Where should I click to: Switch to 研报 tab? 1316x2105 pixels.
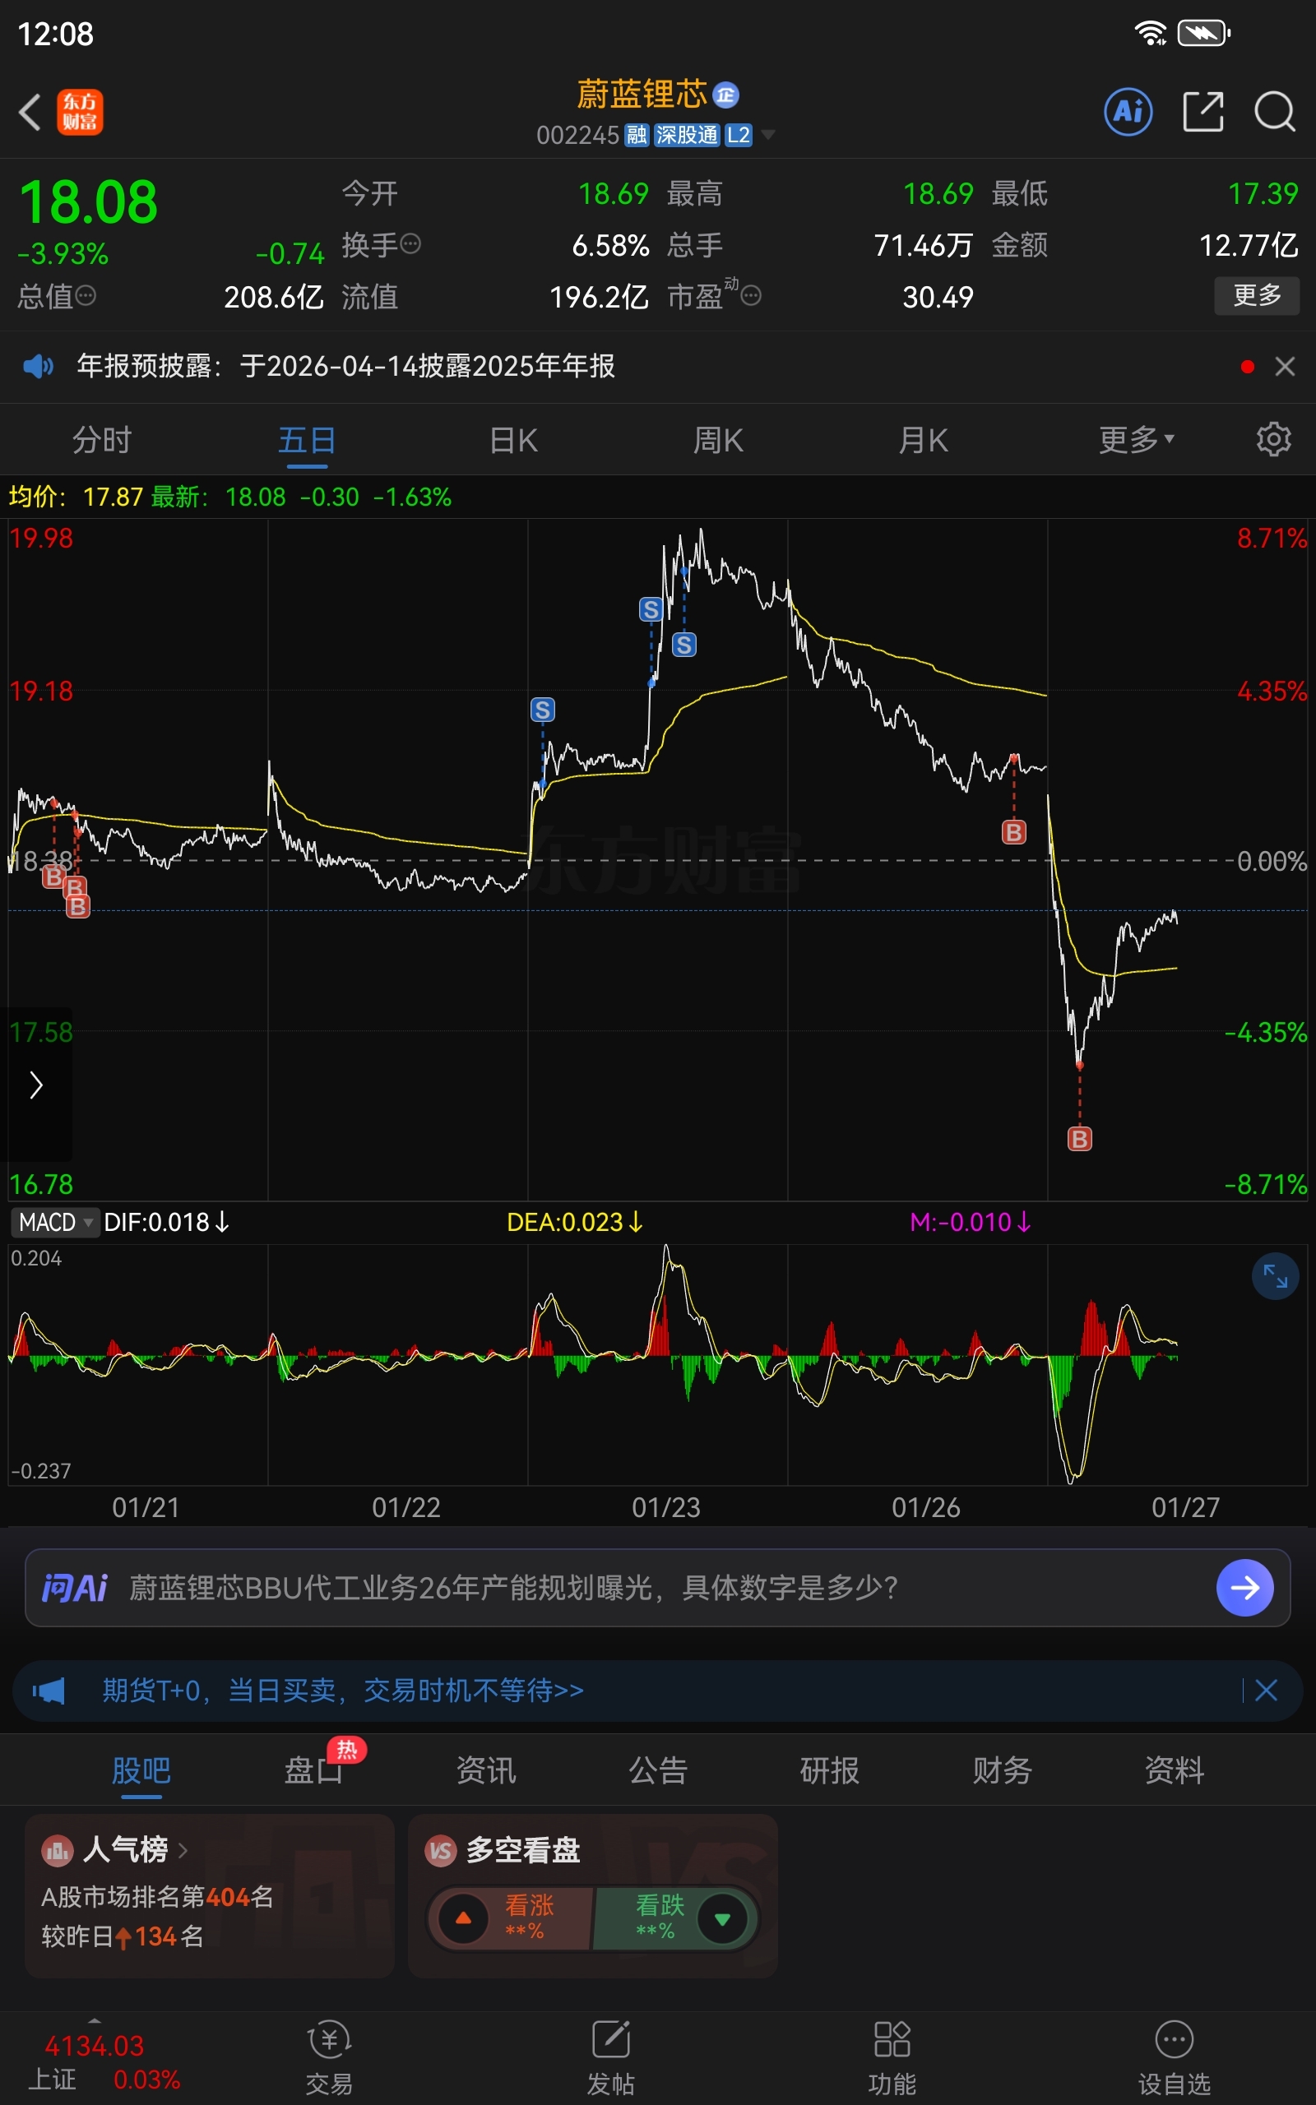(829, 1770)
